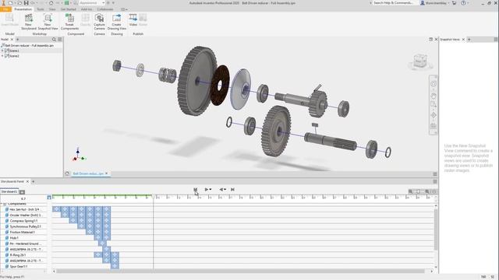Play the storyboard in reverse
This screenshot has height=280, width=499.
coord(221,190)
